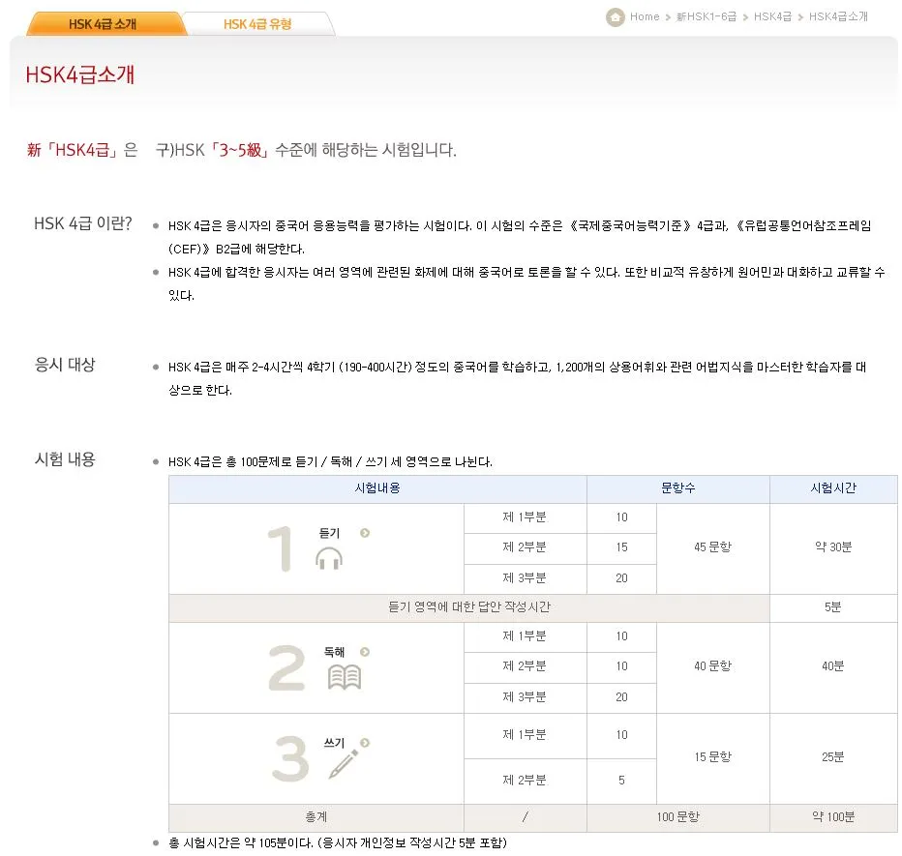This screenshot has width=902, height=856.
Task: Click the 쓰기 제 2부분 cell
Action: point(525,782)
